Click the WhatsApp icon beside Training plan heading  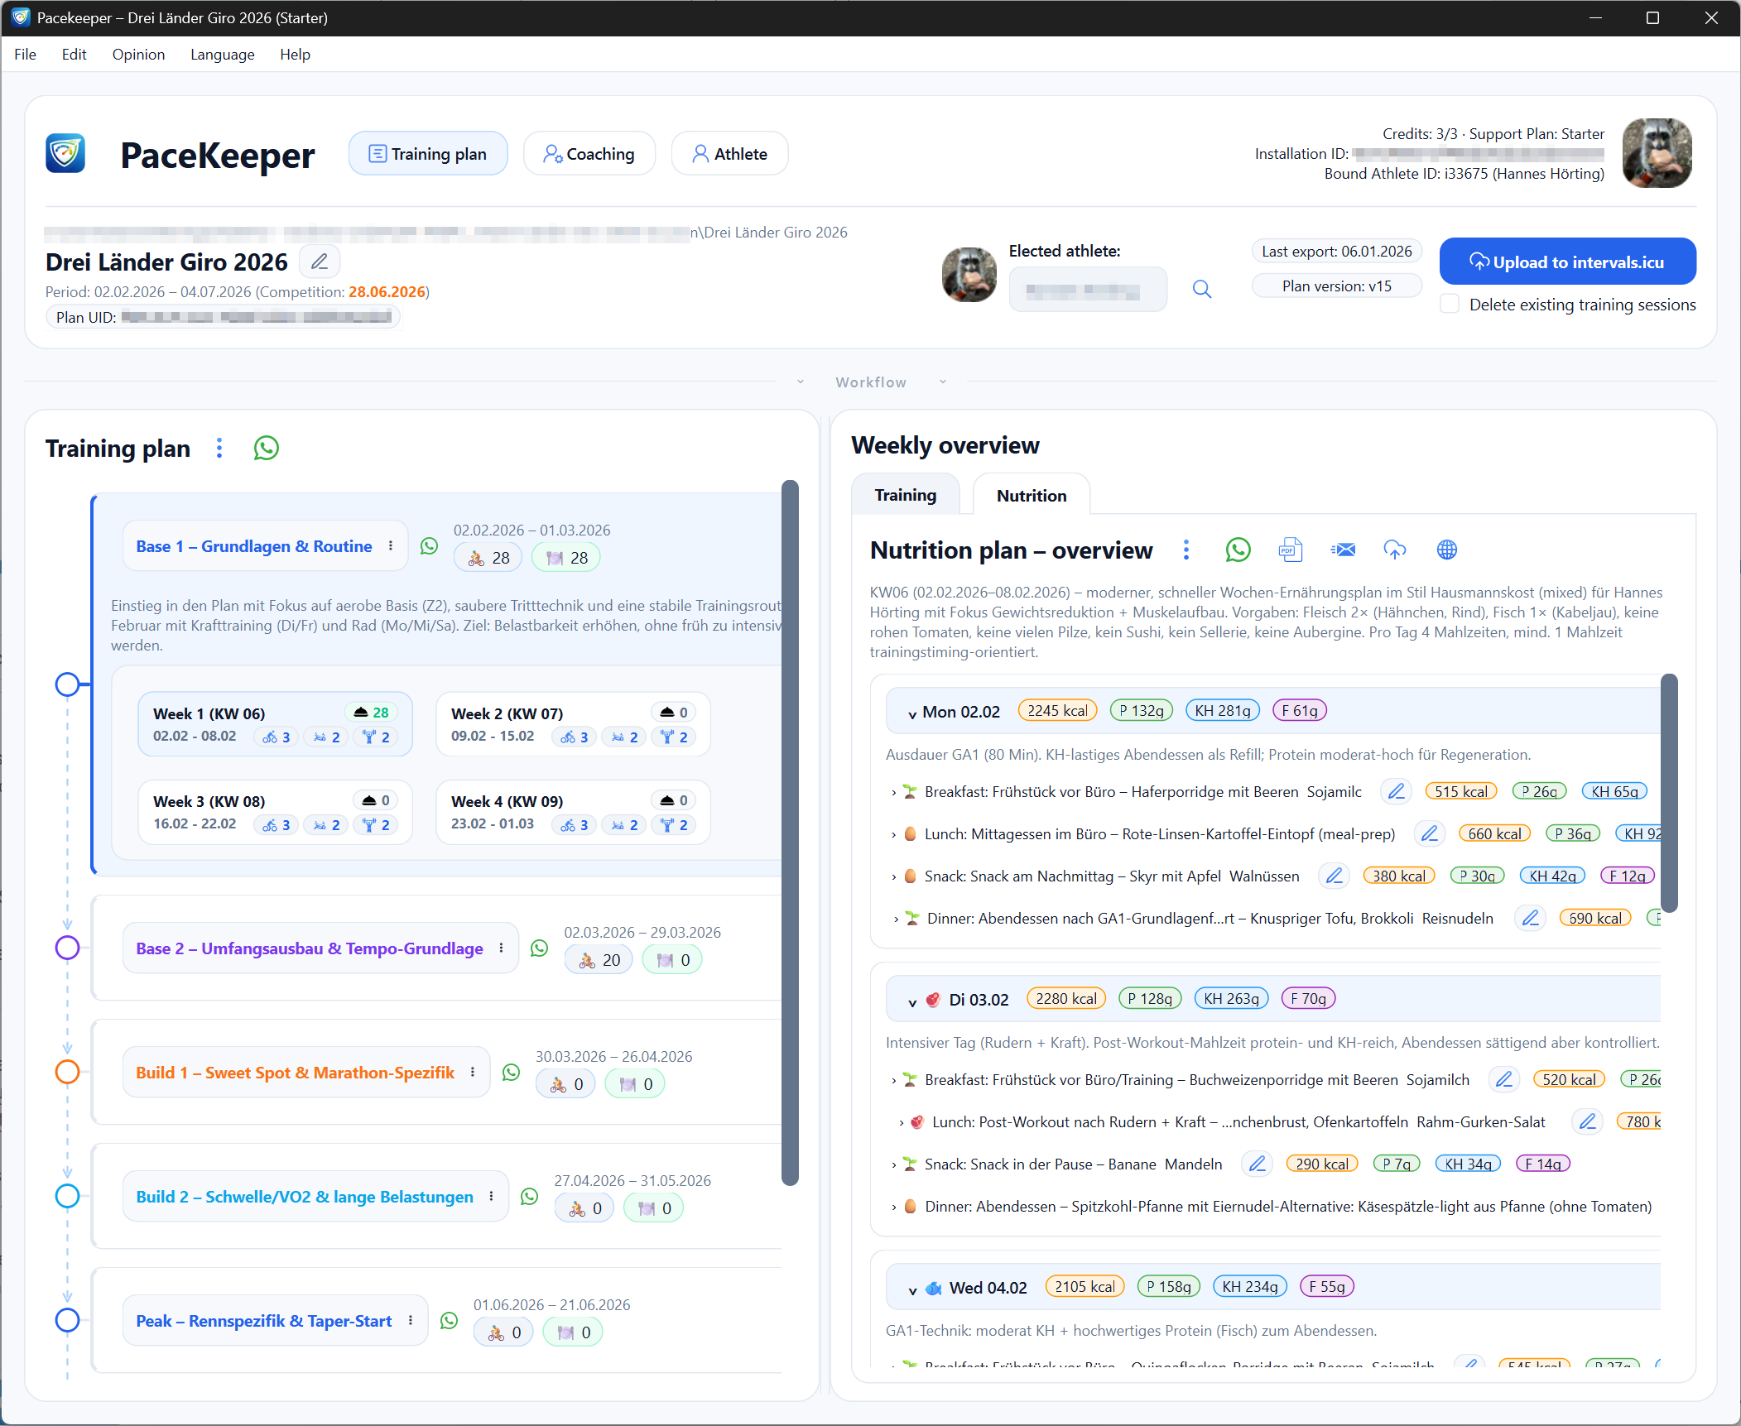click(x=266, y=448)
